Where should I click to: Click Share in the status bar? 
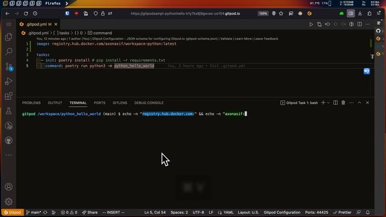coord(90,213)
